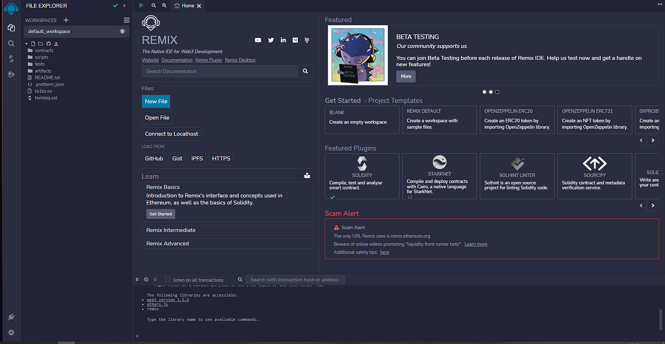Open the twinleq.sol file

tap(46, 98)
